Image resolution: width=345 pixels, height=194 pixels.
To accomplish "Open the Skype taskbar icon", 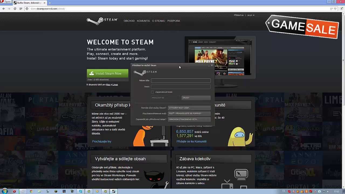I will click(81, 191).
